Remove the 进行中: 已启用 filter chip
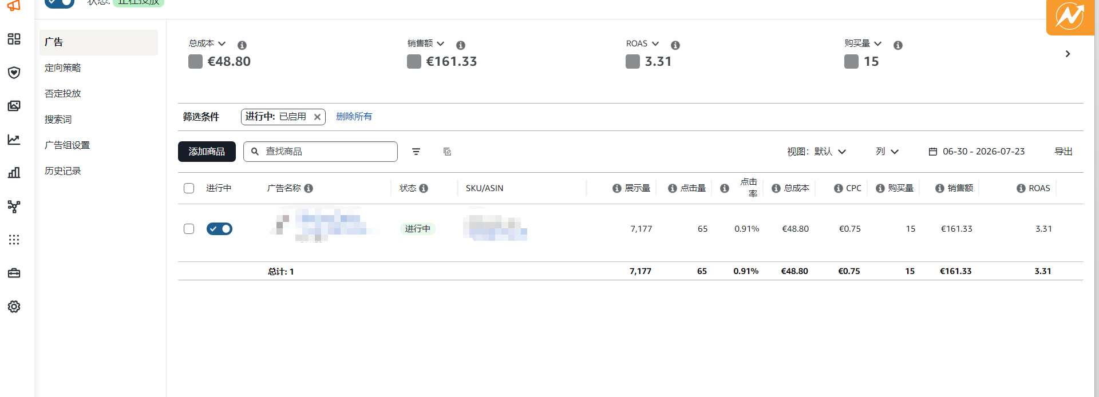The image size is (1099, 397). (x=317, y=117)
